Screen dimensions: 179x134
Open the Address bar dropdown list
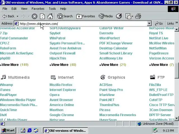149,23
